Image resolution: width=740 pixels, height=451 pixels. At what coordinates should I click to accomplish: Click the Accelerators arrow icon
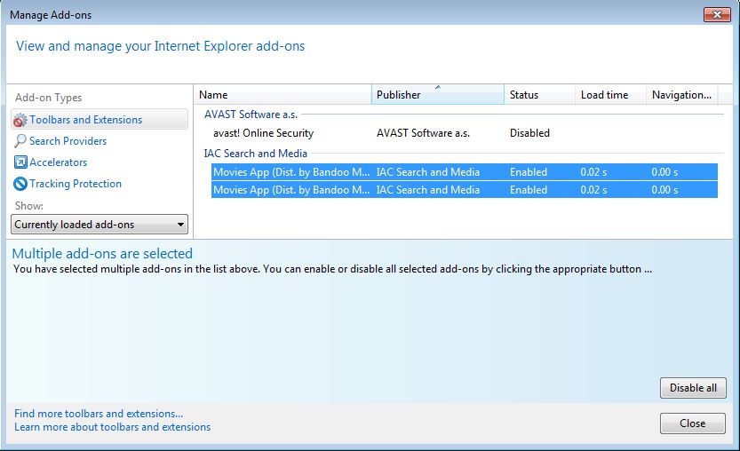click(x=20, y=162)
